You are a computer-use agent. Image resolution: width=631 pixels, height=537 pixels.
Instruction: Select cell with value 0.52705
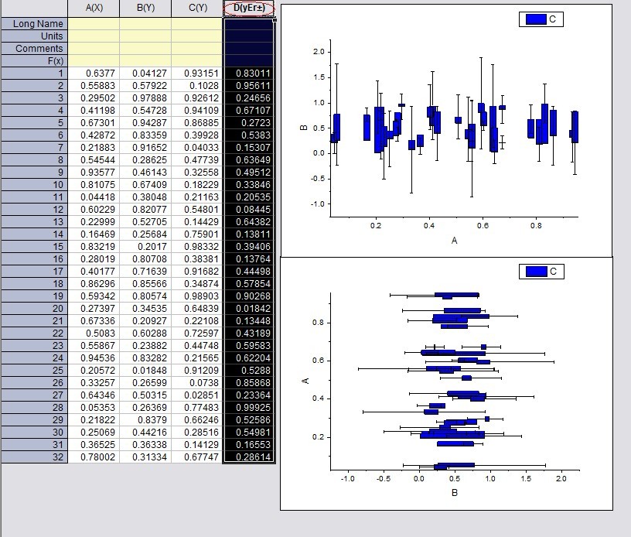click(x=145, y=222)
